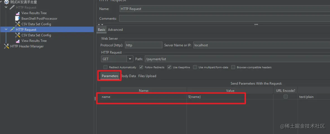The width and height of the screenshot is (330, 134).
Task: Click the greyed-out HTTP Request sampler icon
Action: pyautogui.click(x=12, y=7)
